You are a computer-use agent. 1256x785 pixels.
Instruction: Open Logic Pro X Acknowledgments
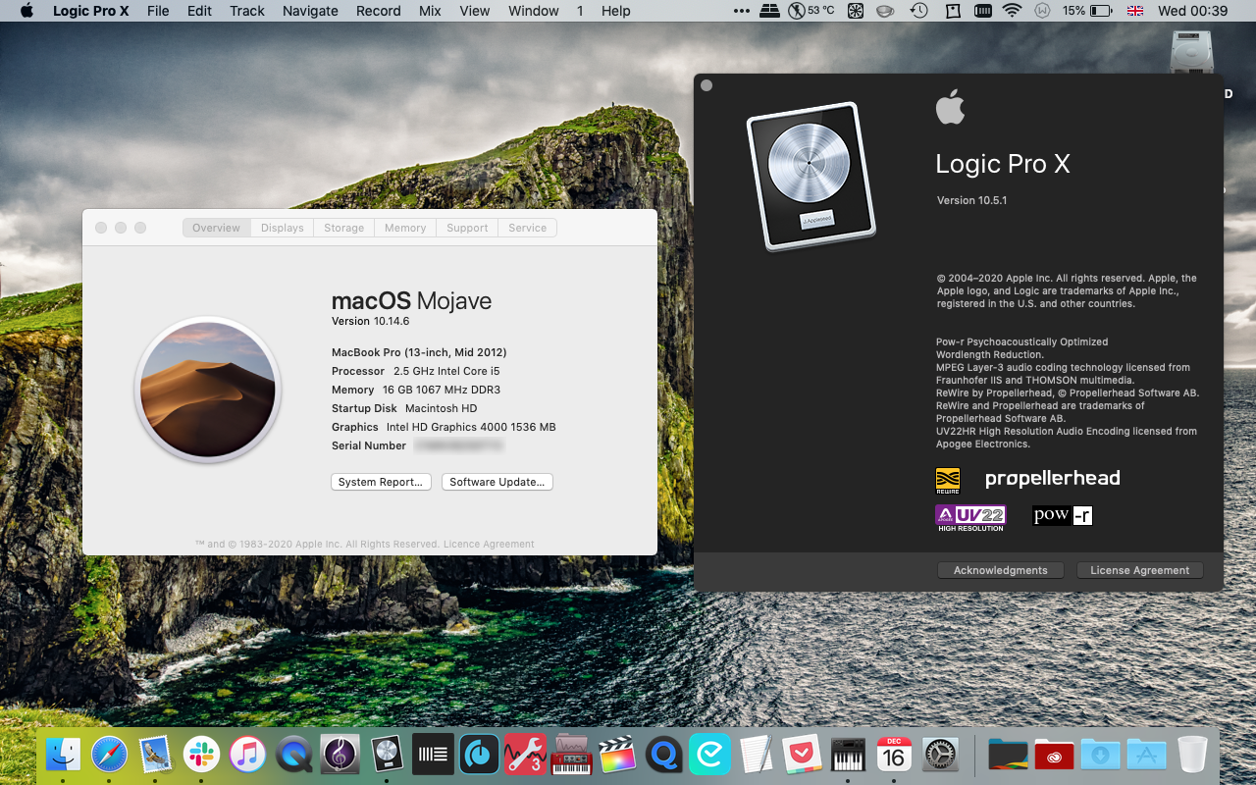(x=1001, y=570)
